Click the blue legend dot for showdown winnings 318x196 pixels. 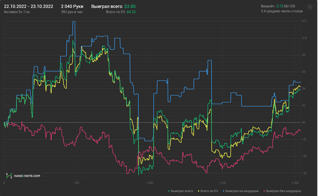(x=223, y=191)
